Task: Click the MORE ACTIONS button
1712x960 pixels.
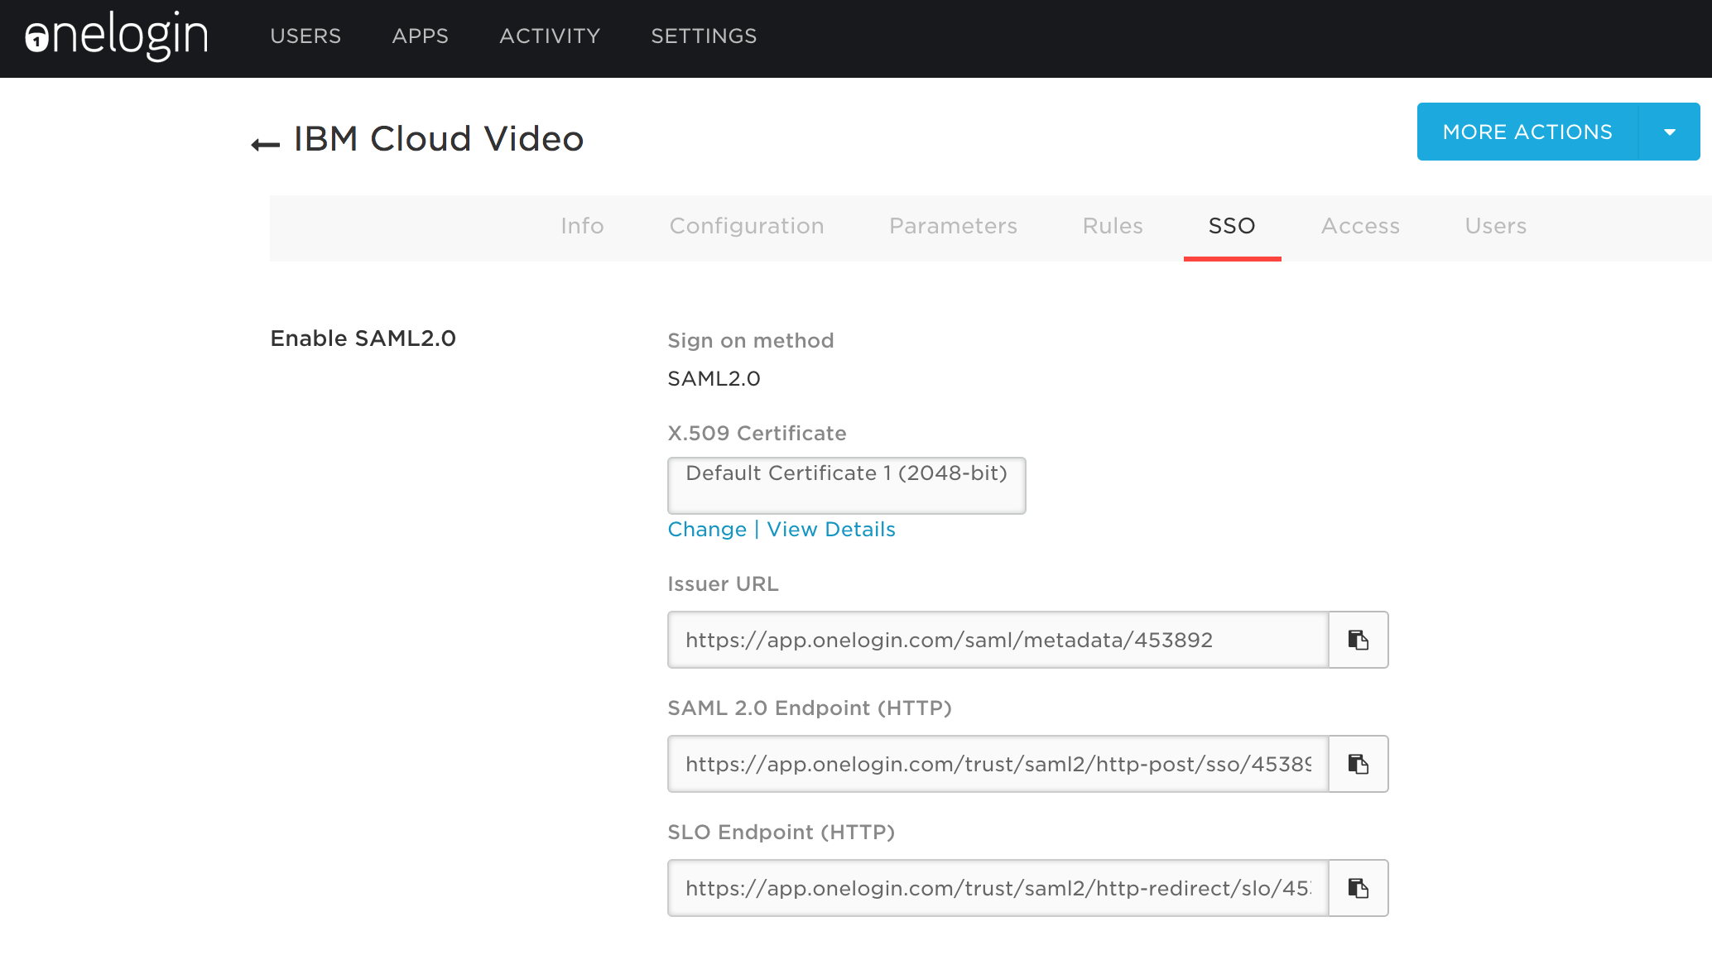Action: pyautogui.click(x=1527, y=132)
